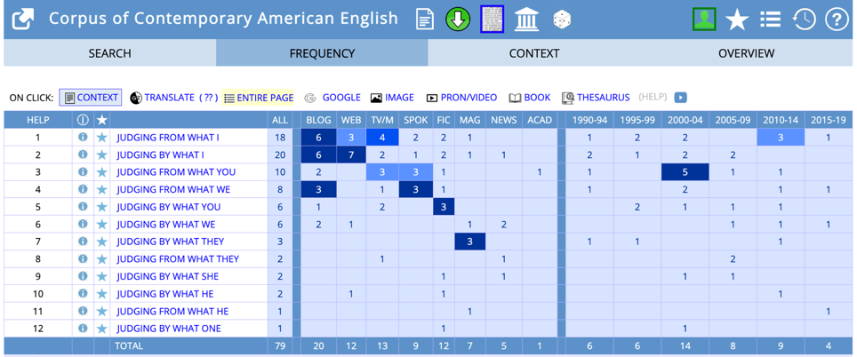
Task: Open phrase JUDGING BY WHAT ONE
Action: tap(169, 329)
